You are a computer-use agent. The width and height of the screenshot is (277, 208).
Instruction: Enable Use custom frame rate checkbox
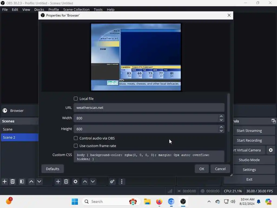[76, 146]
